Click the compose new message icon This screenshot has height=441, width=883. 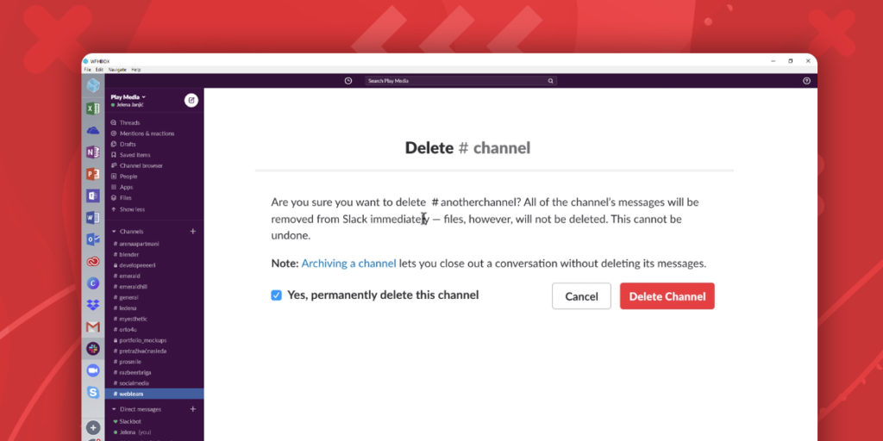[191, 100]
